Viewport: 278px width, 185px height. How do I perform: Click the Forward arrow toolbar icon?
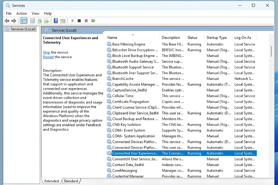[x=14, y=21]
